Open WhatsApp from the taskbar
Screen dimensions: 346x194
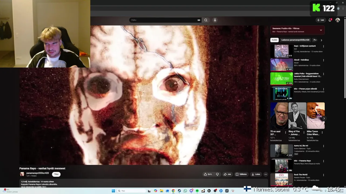185,191
